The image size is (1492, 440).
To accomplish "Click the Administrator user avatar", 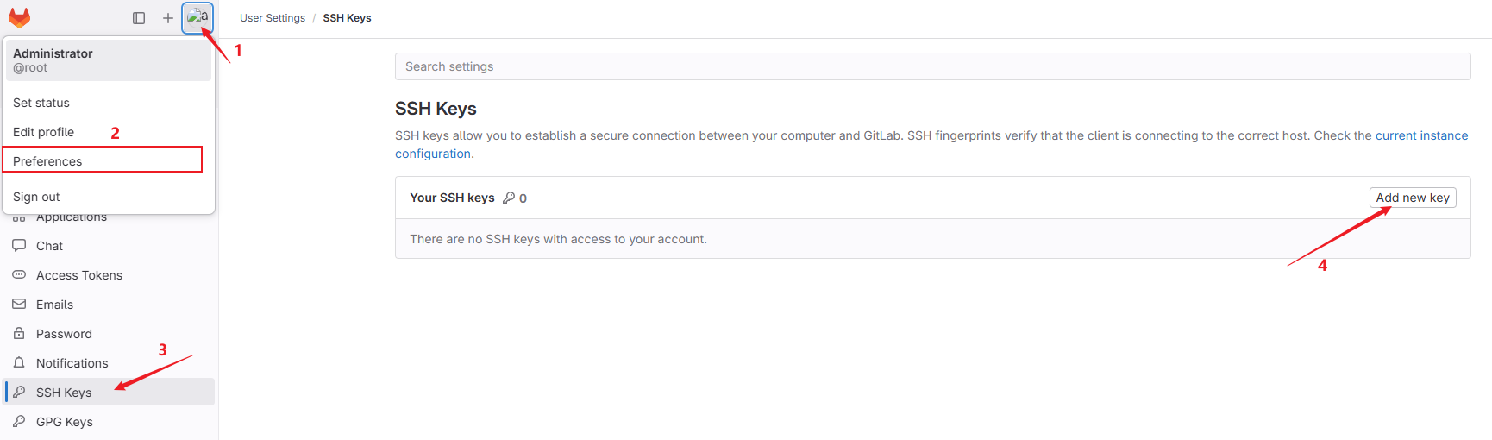I will (x=197, y=17).
